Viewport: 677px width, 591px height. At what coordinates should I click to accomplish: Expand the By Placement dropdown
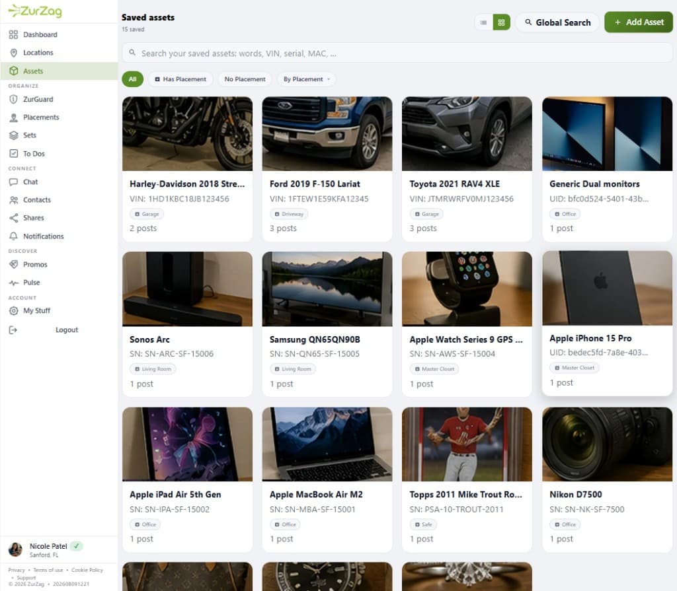tap(307, 79)
